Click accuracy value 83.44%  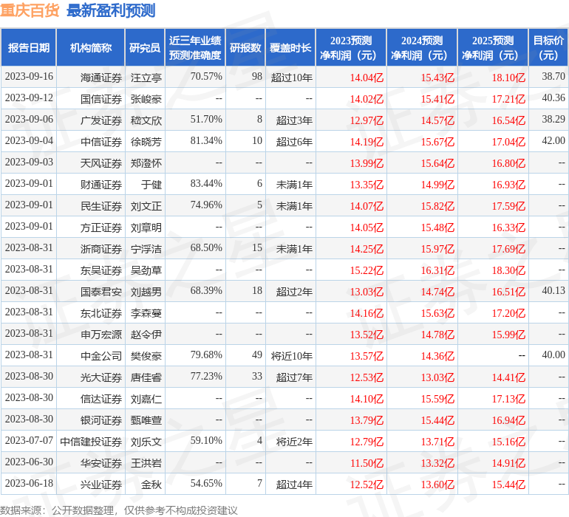(x=206, y=184)
